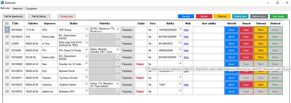
Task: Click red Smaž button for order 18210000
Action: (246, 51)
